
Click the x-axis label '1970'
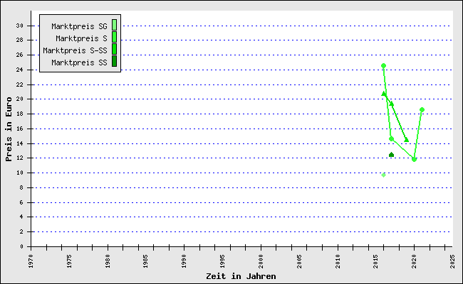[x=31, y=261]
